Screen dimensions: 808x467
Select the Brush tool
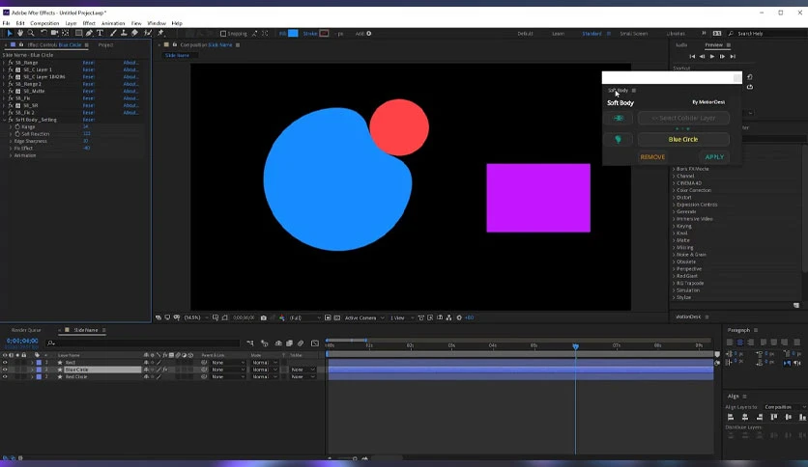pos(113,33)
